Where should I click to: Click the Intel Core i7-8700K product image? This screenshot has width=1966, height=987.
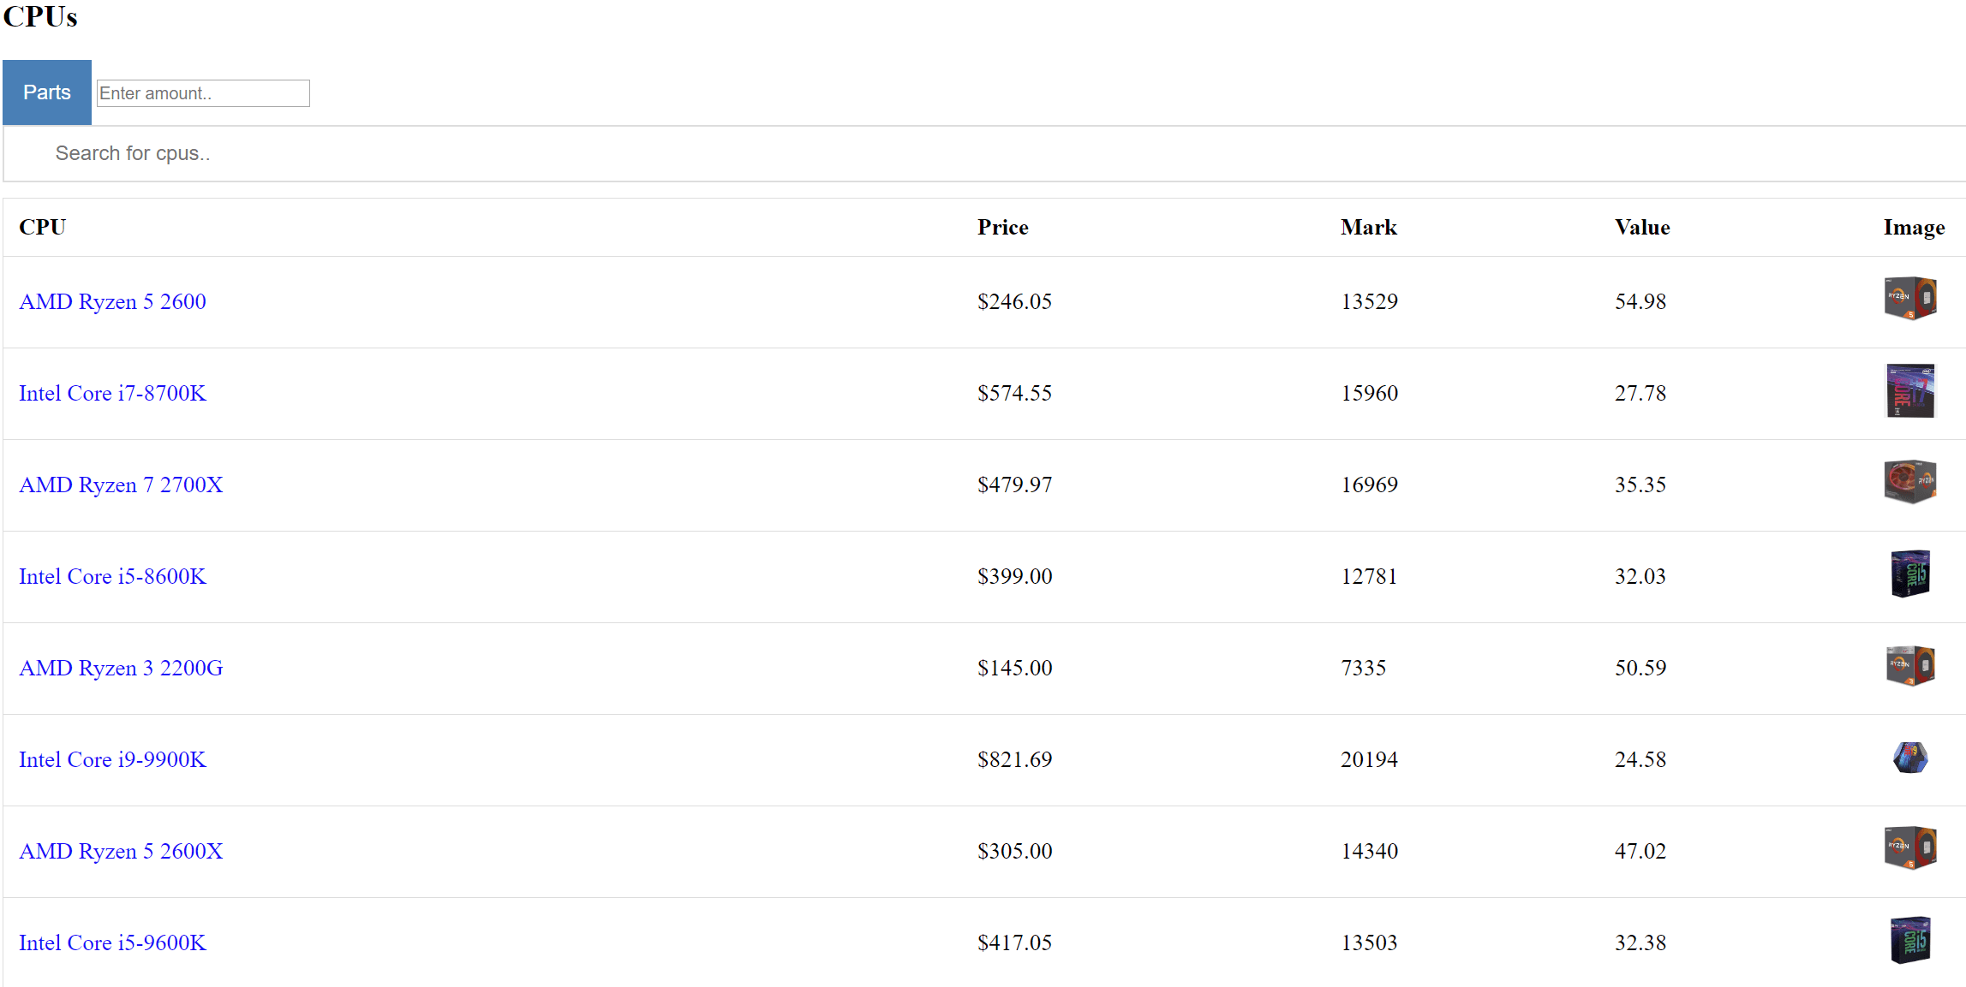(x=1911, y=390)
